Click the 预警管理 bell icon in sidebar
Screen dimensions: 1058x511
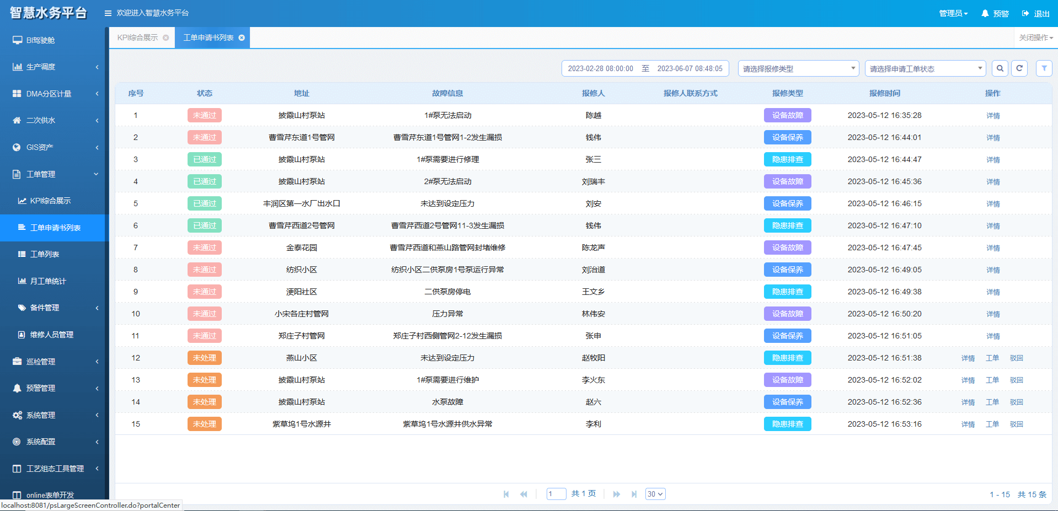[17, 388]
